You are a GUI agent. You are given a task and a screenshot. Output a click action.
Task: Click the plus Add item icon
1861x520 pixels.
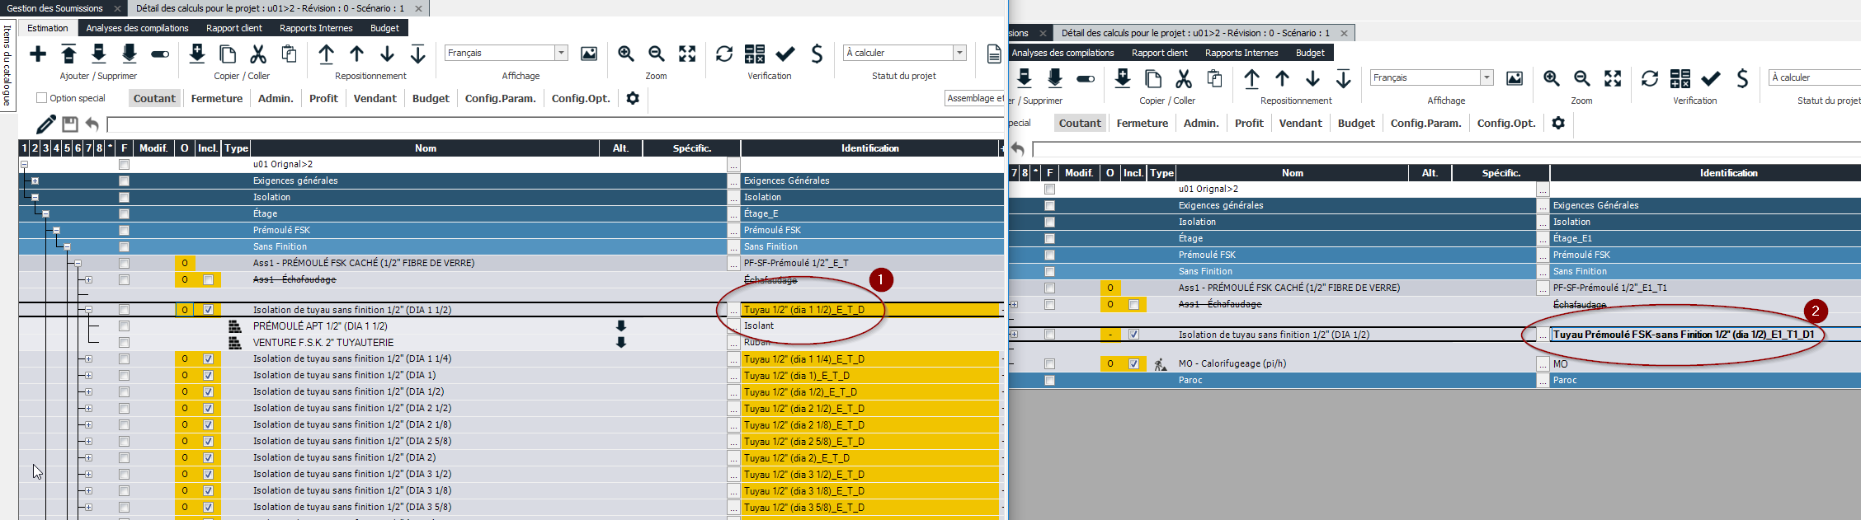[38, 54]
